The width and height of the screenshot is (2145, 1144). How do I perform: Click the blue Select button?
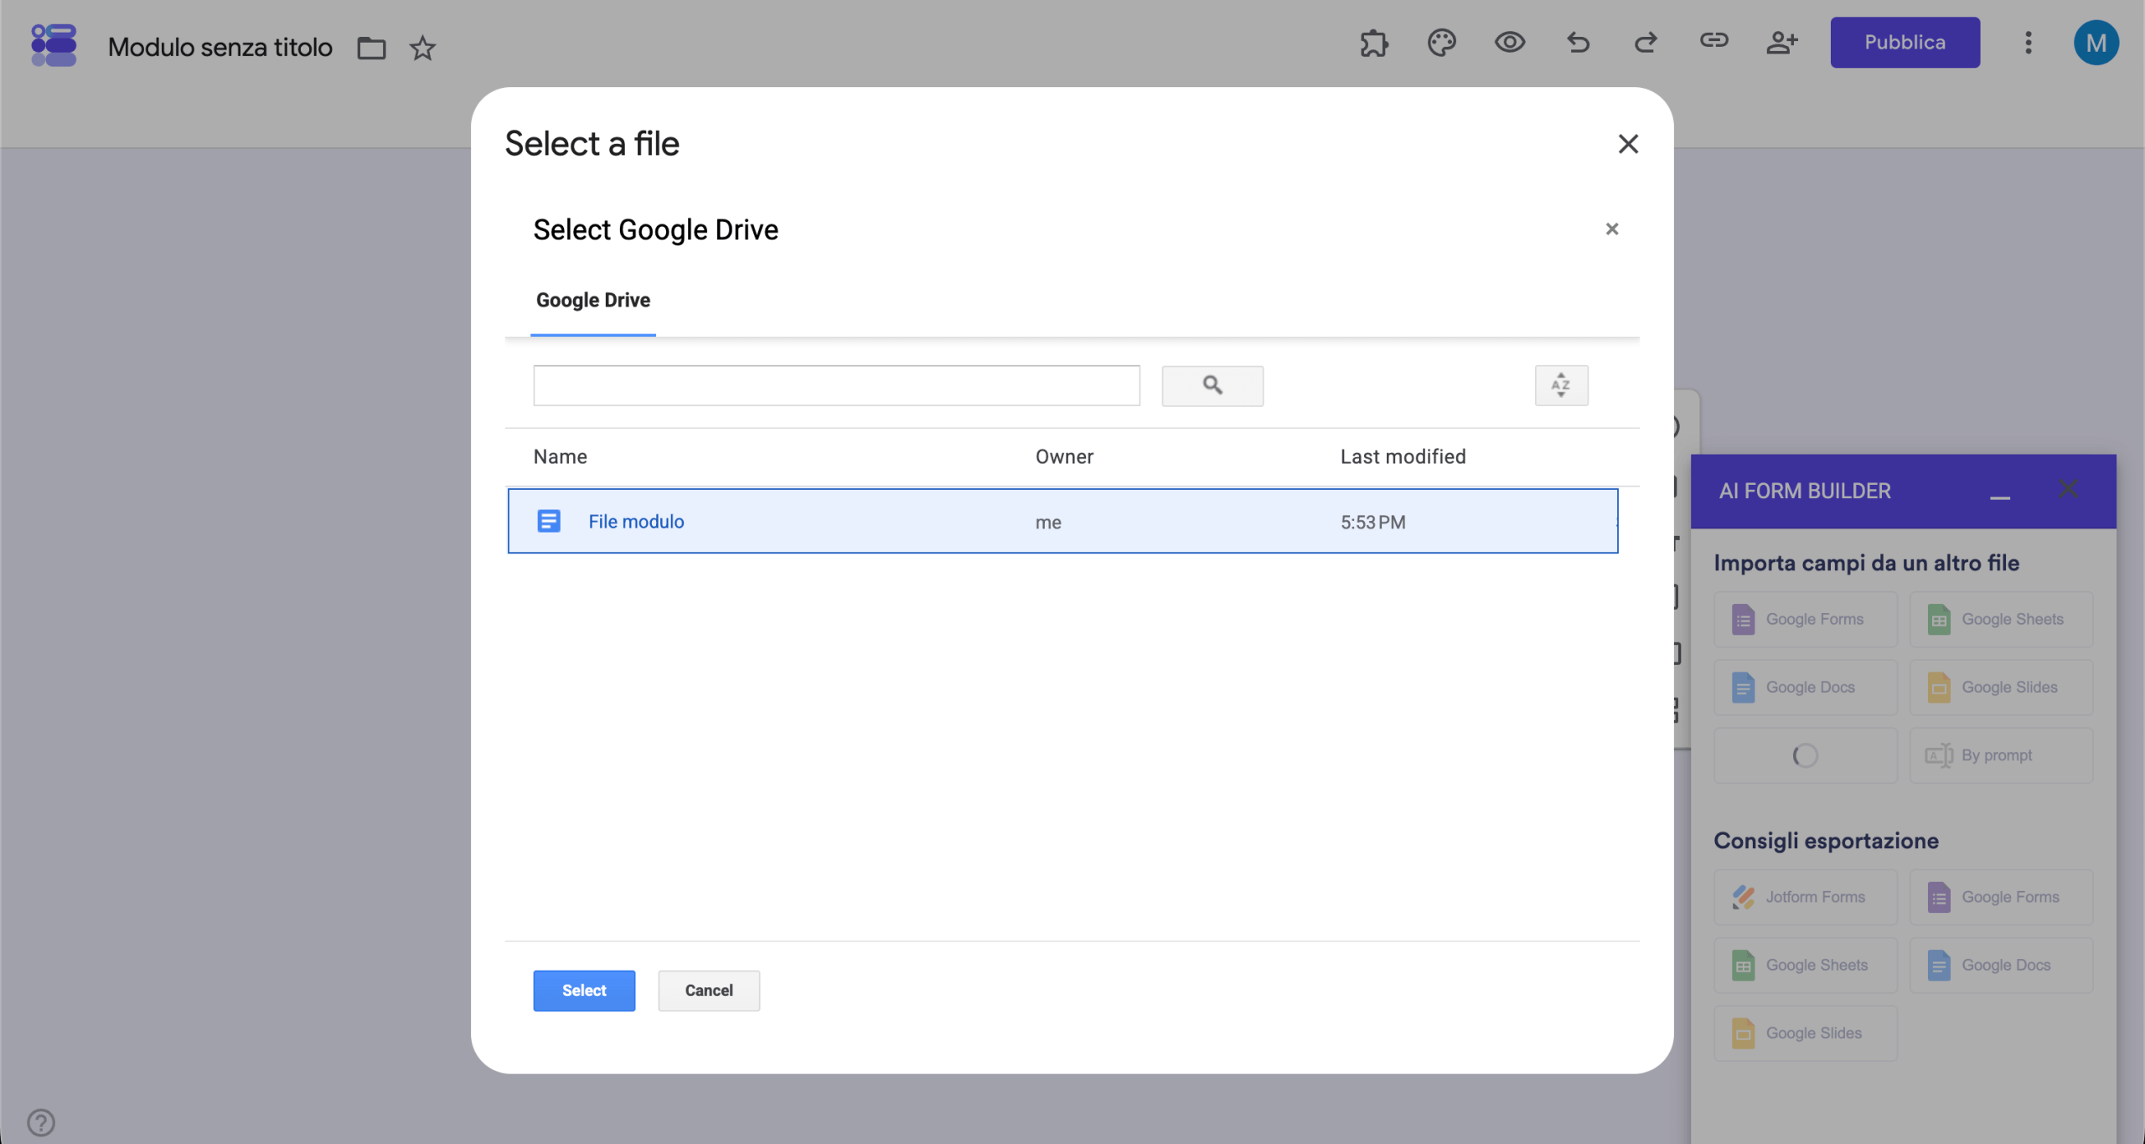point(584,990)
